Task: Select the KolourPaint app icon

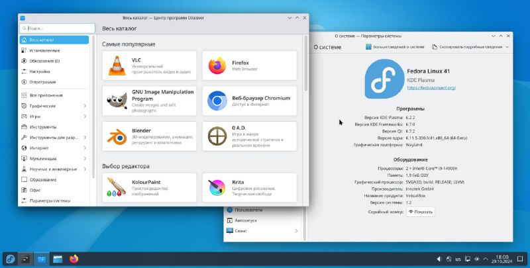Action: (x=117, y=187)
